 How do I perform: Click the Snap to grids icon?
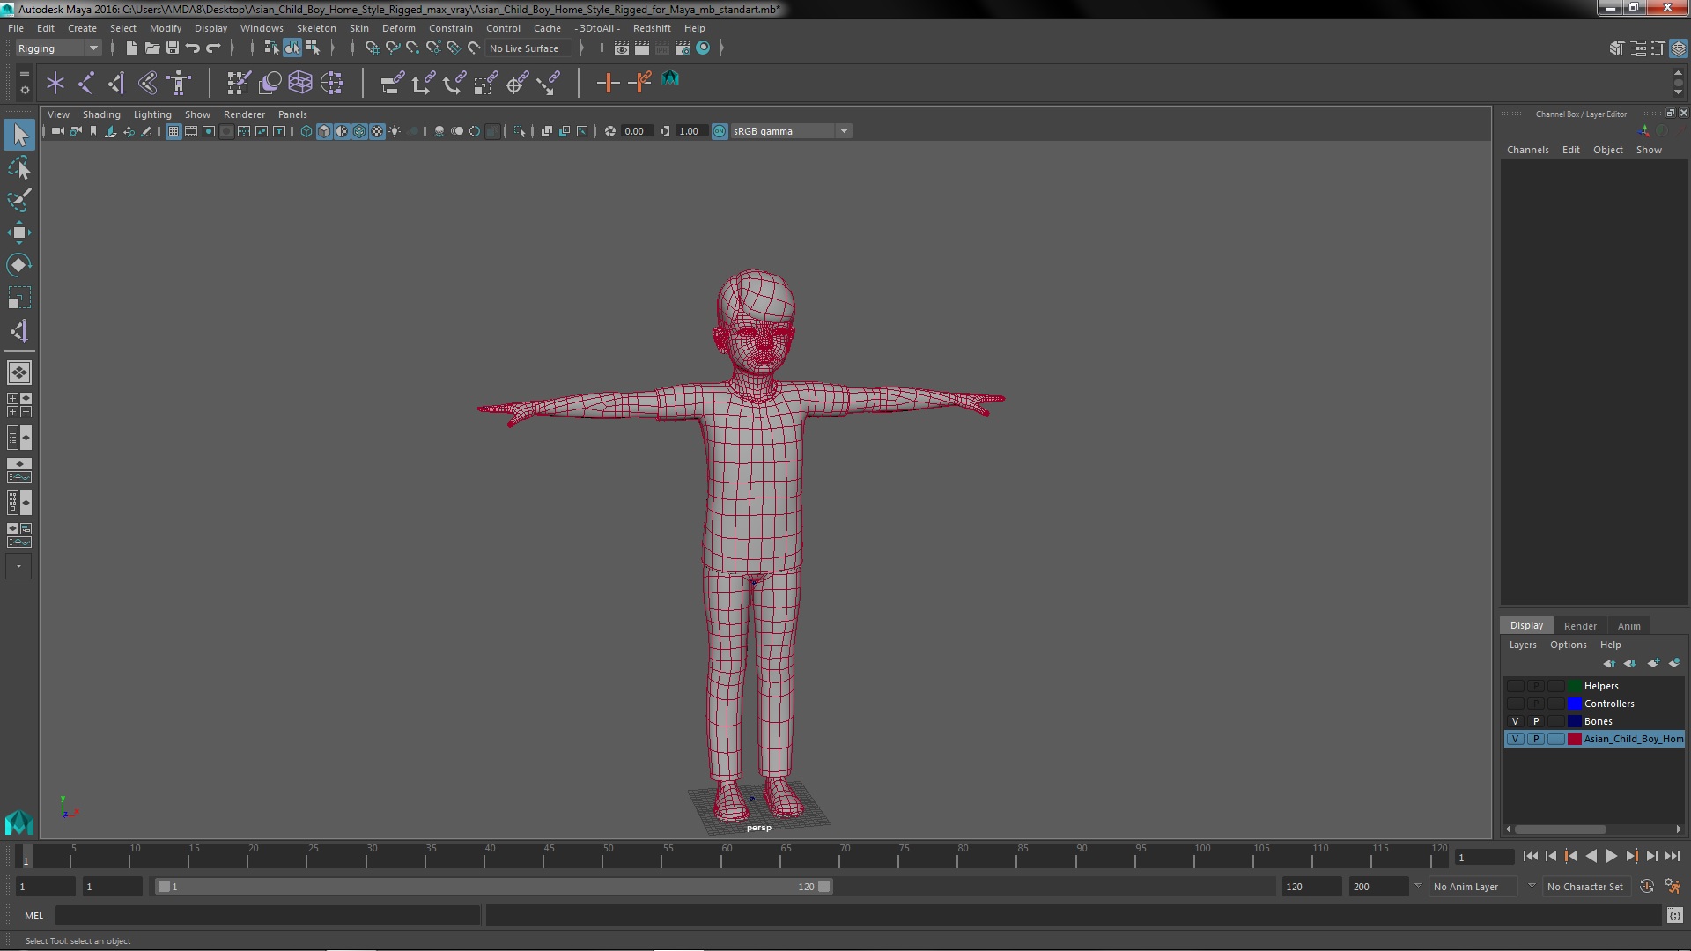pyautogui.click(x=372, y=48)
